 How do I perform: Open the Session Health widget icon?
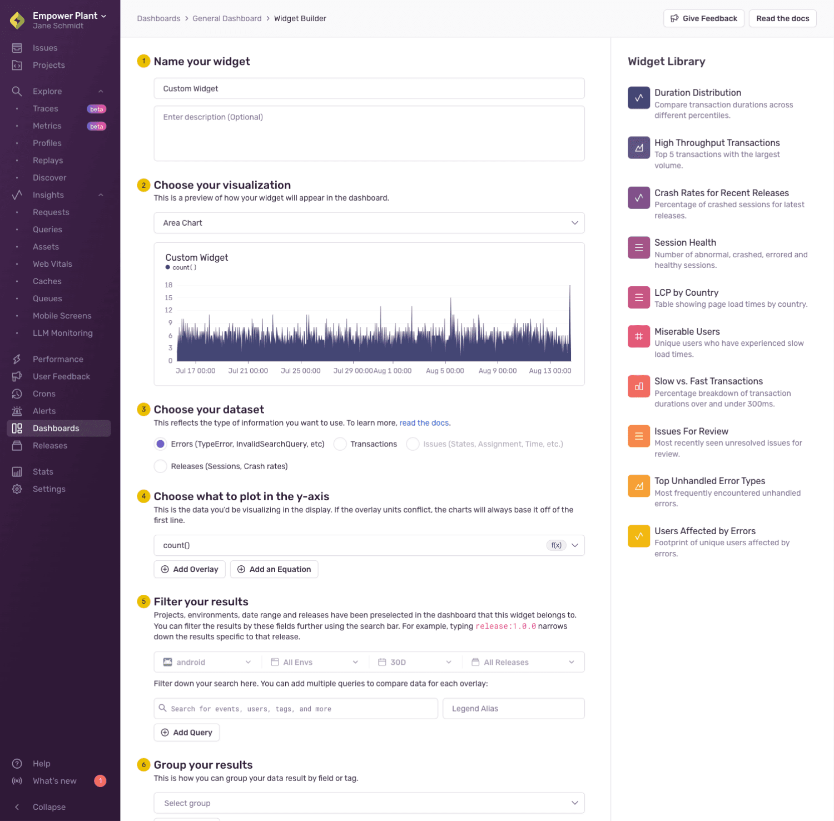[638, 247]
